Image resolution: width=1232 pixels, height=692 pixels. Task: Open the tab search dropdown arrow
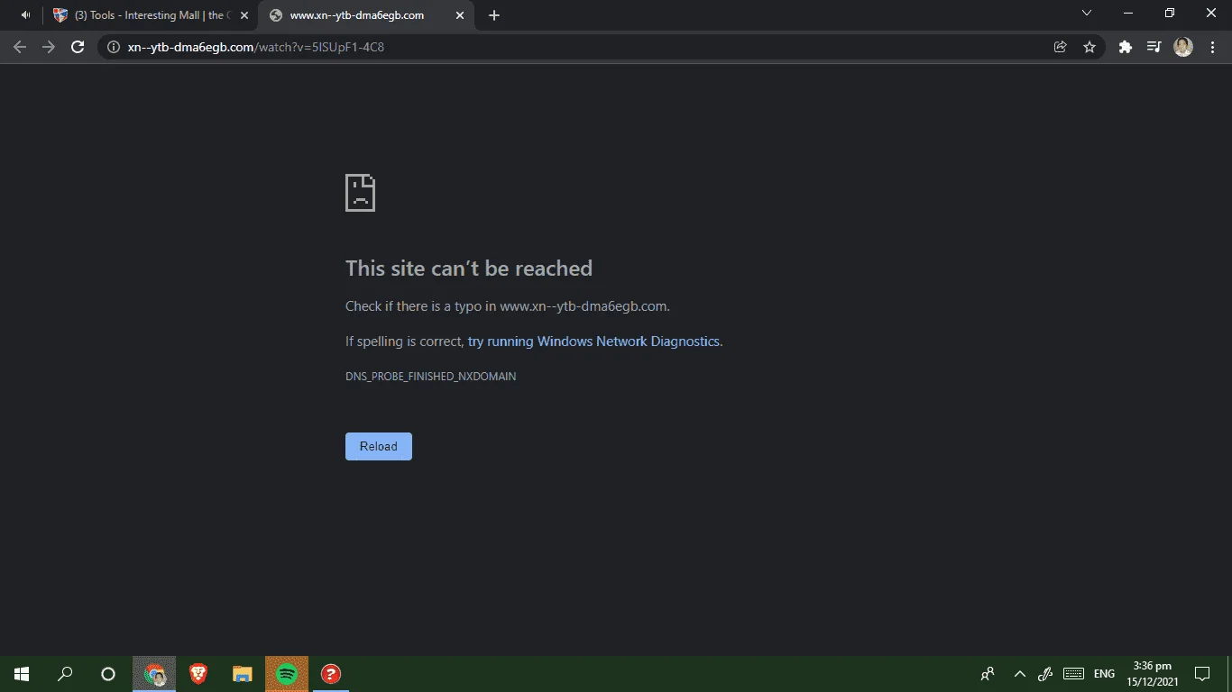coord(1087,14)
